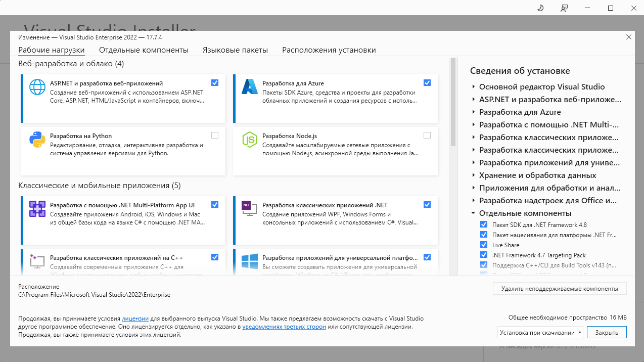
Task: Enable Разработка на Python workload
Action: (215, 135)
